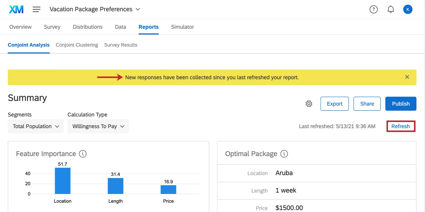Image resolution: width=425 pixels, height=212 pixels.
Task: Dismiss the new responses banner
Action: pos(407,77)
